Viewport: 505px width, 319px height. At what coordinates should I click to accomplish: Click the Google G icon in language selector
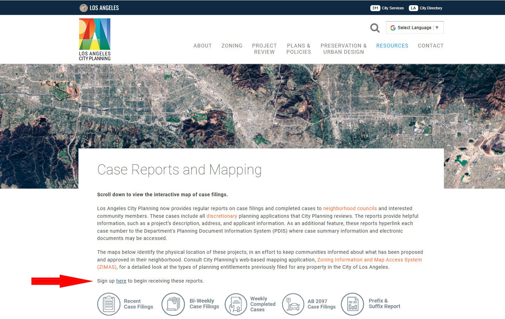[x=393, y=28]
